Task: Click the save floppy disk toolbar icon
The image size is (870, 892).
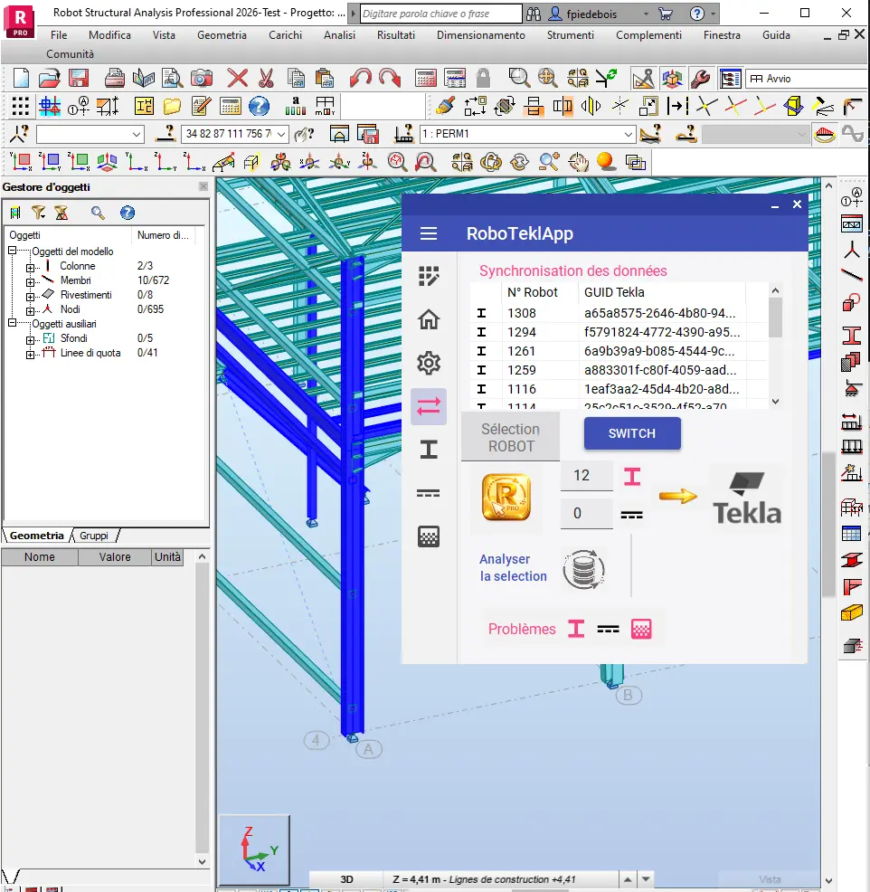Action: 79,78
